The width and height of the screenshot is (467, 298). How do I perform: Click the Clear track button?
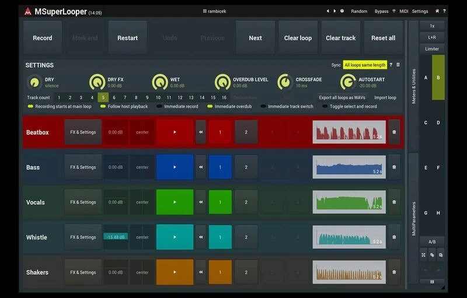[x=340, y=38]
